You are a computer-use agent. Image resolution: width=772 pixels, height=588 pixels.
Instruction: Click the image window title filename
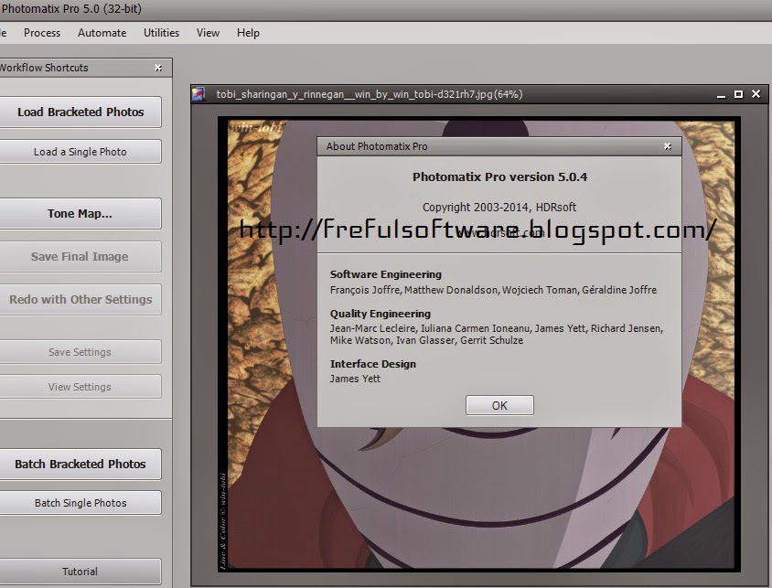pos(370,94)
